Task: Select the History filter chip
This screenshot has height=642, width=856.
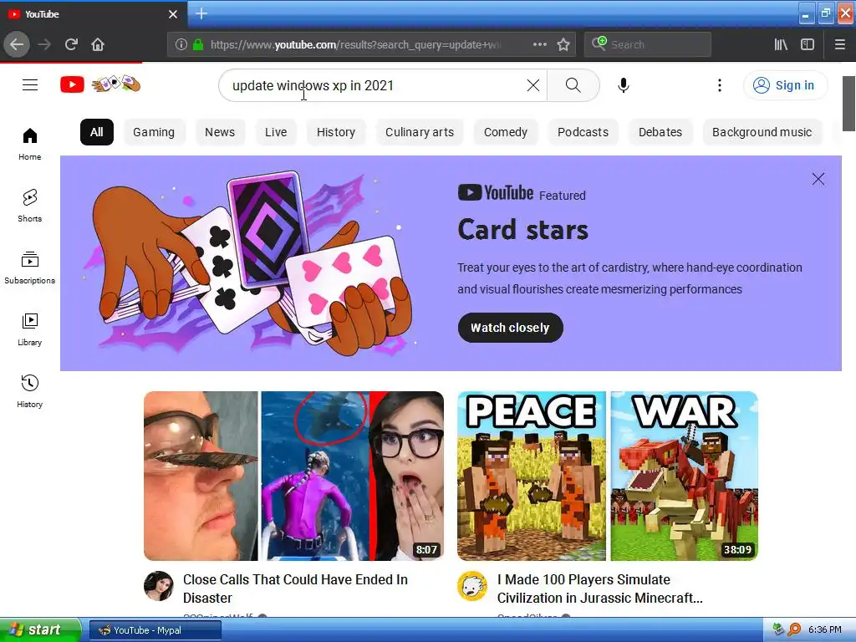Action: (x=336, y=132)
